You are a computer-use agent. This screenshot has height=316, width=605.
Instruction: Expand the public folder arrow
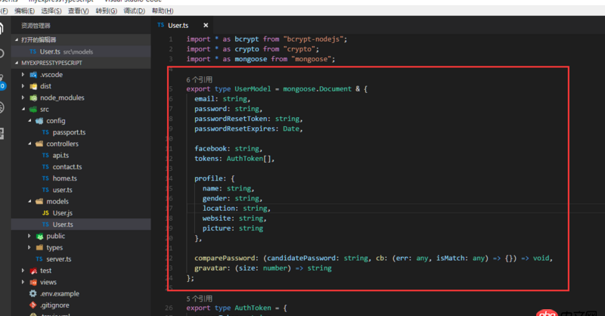coord(29,236)
